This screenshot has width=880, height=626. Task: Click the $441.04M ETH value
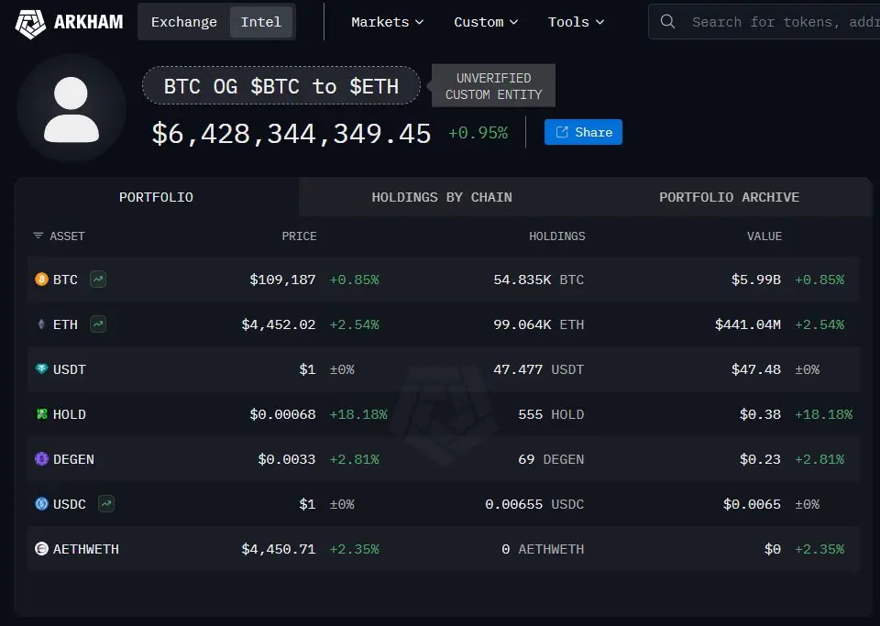point(748,324)
